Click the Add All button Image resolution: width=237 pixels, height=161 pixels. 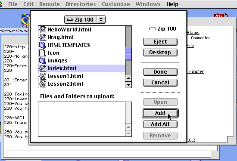(x=160, y=124)
